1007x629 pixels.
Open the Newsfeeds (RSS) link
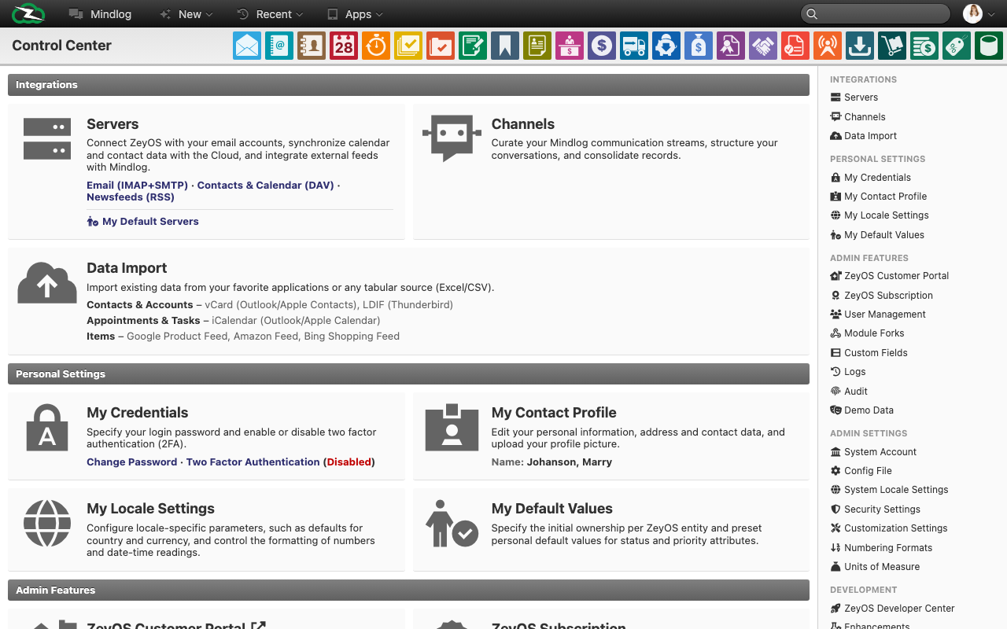tap(131, 197)
